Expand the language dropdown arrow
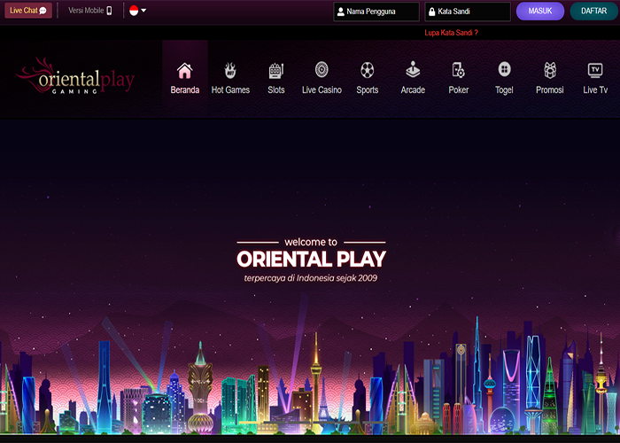The width and height of the screenshot is (620, 443). point(143,11)
